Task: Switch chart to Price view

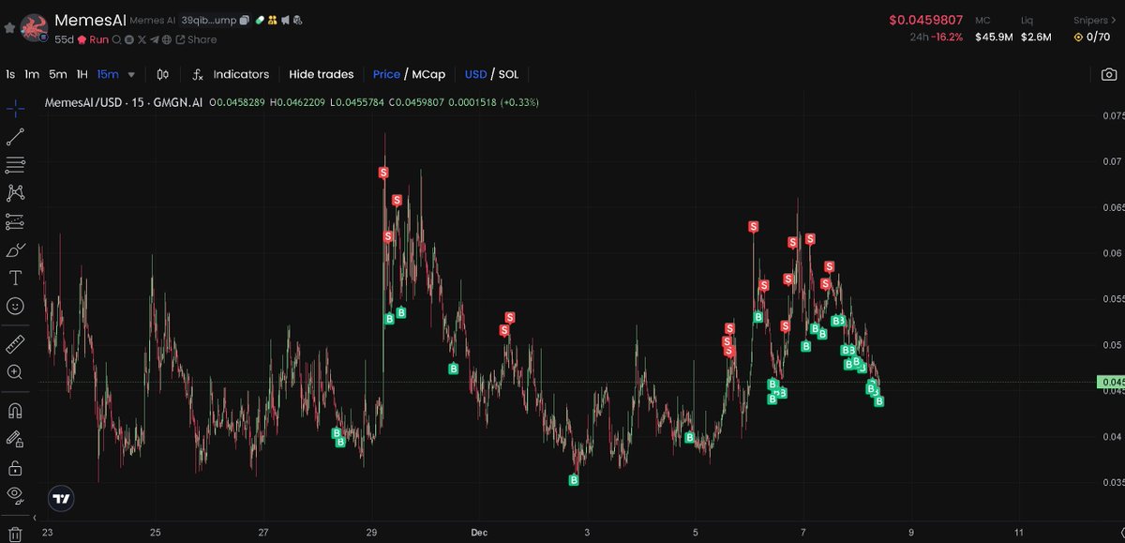Action: click(386, 74)
